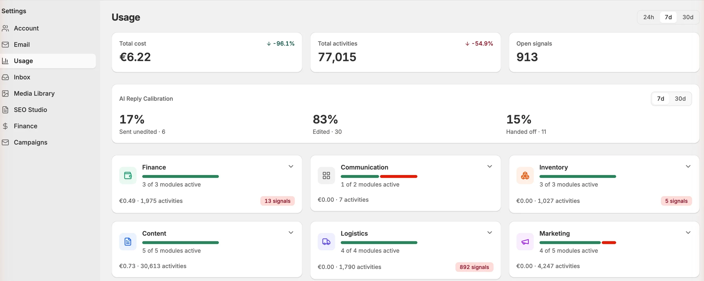Click the orange boxes icon on Inventory card

pyautogui.click(x=525, y=176)
